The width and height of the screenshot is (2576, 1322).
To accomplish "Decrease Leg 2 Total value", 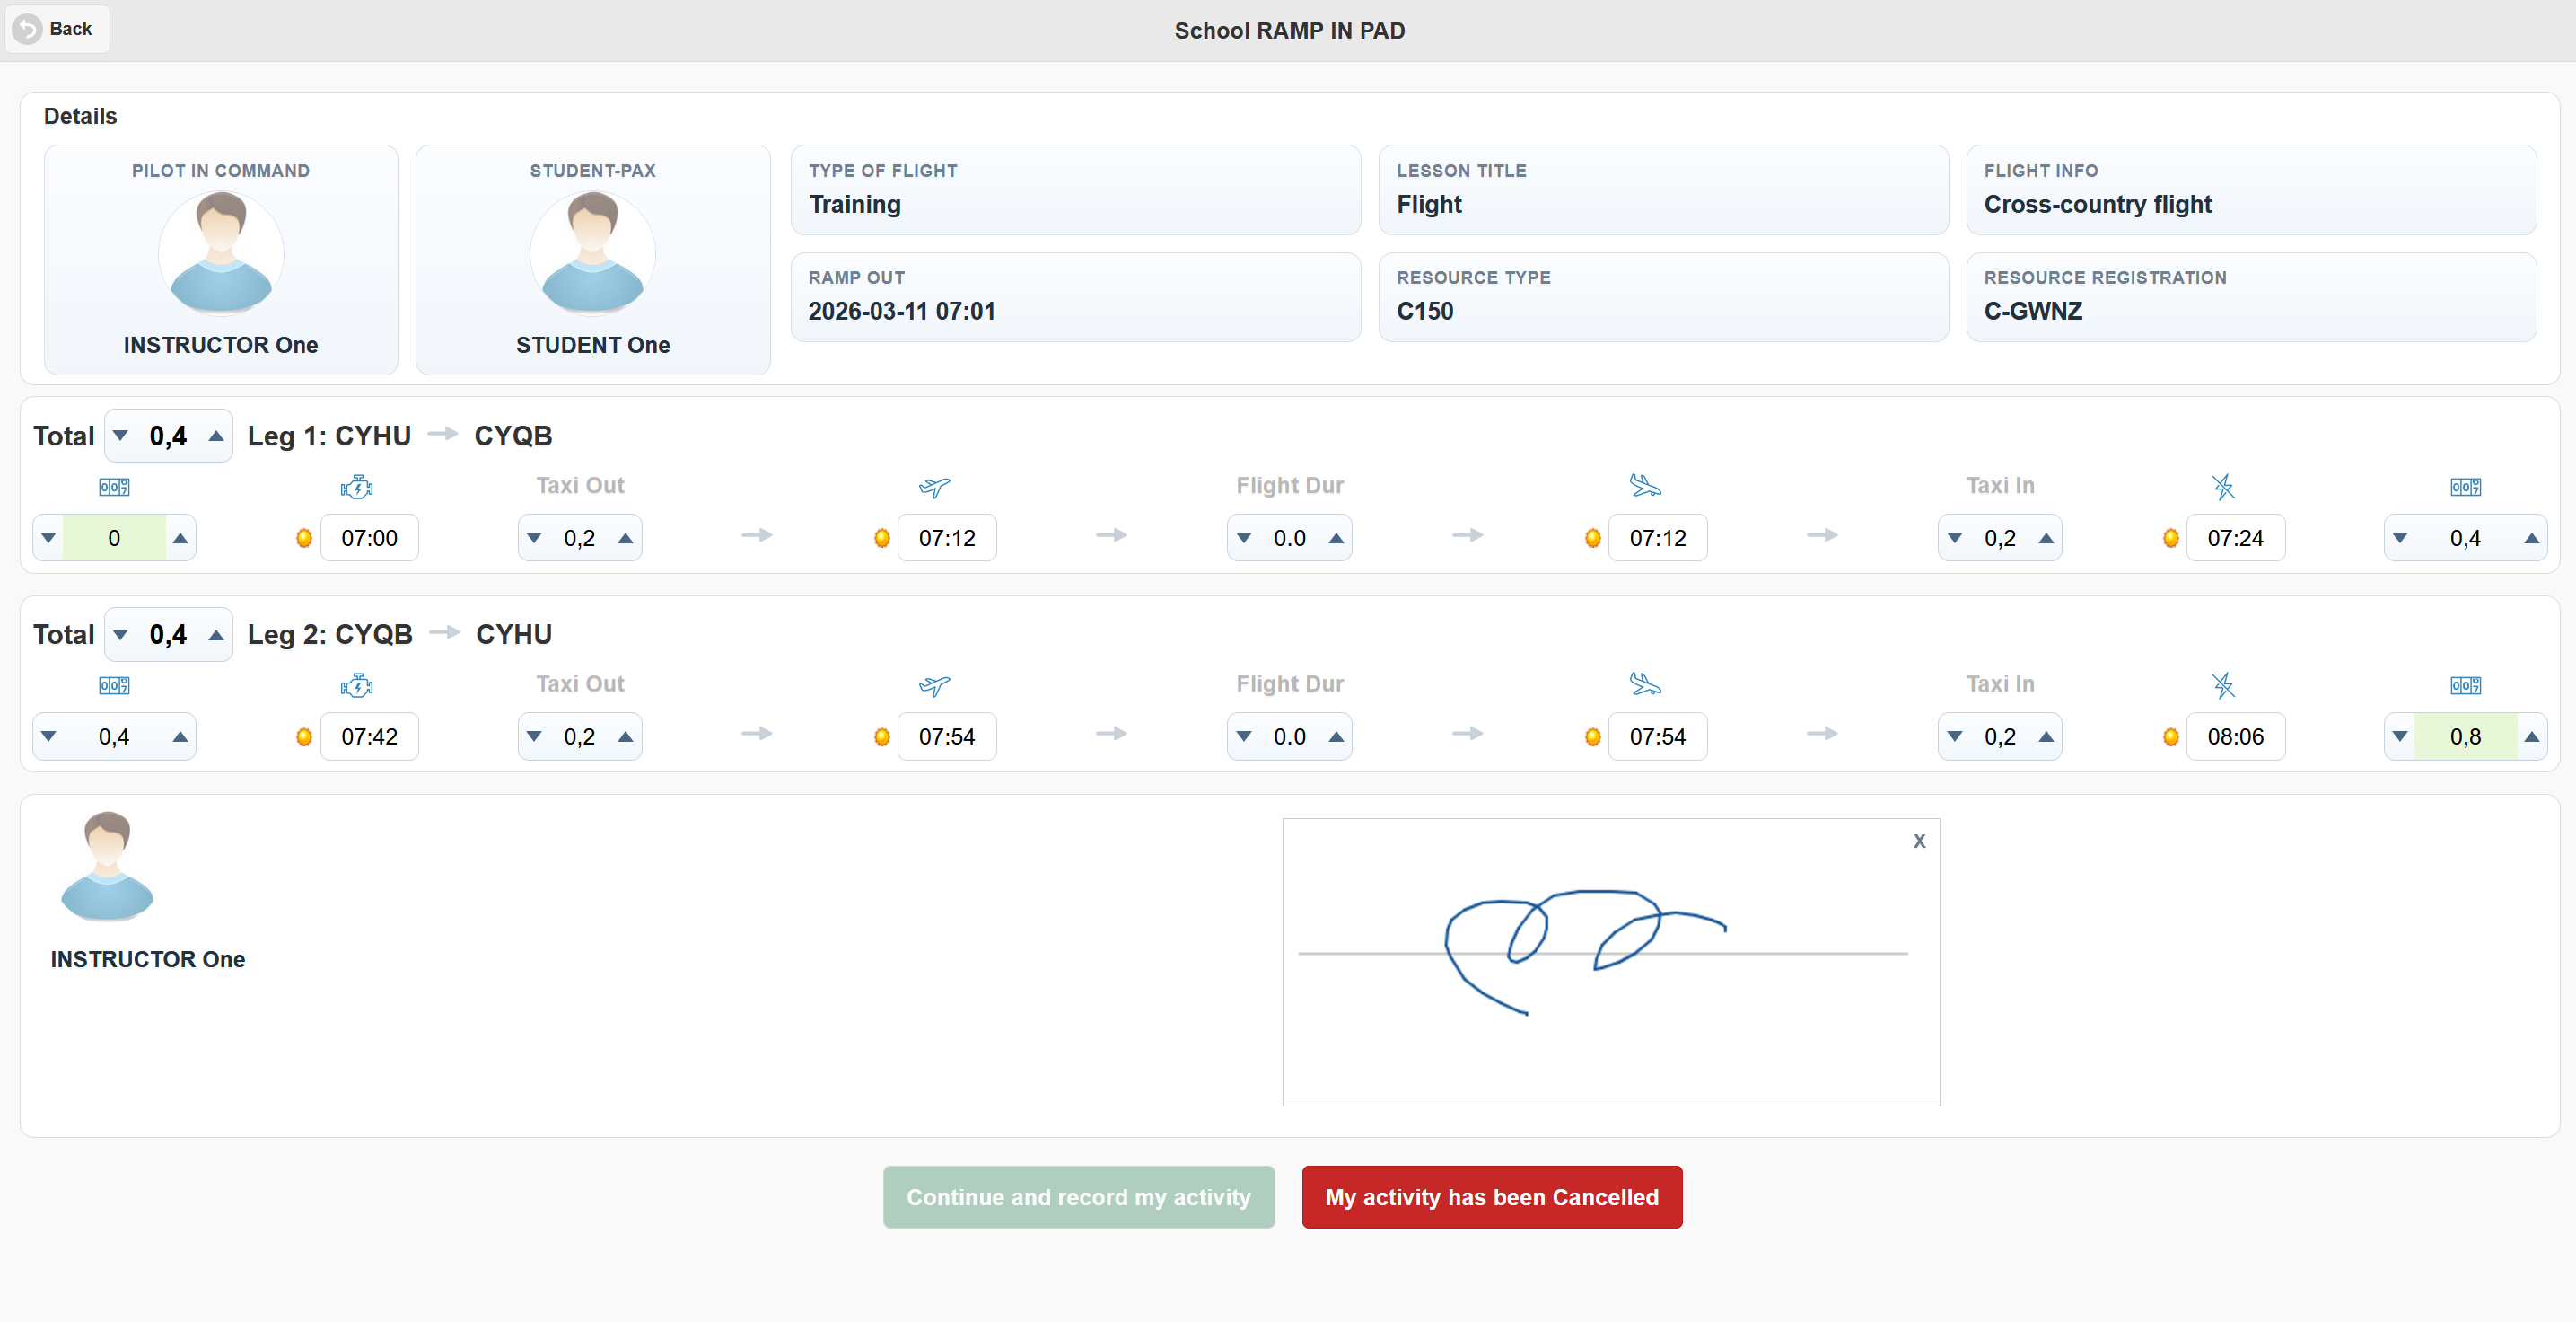I will (121, 634).
